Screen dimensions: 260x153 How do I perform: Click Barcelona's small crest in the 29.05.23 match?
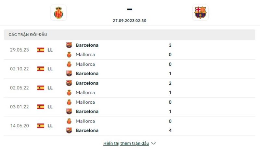pyautogui.click(x=69, y=45)
